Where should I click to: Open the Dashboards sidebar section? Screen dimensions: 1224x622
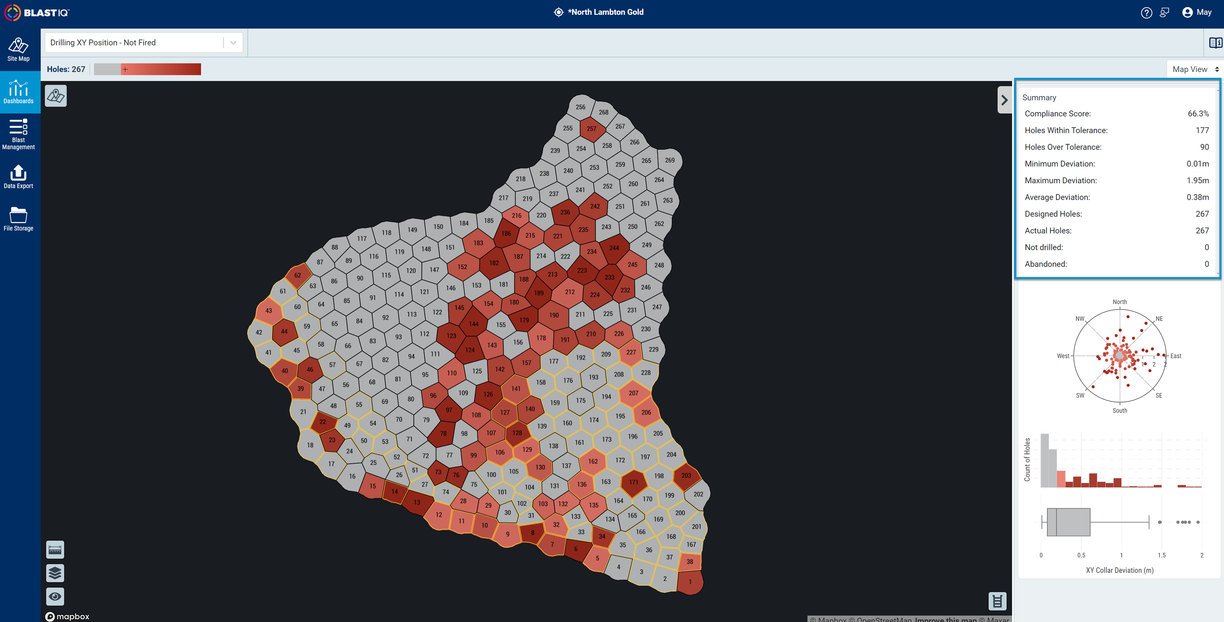tap(18, 92)
